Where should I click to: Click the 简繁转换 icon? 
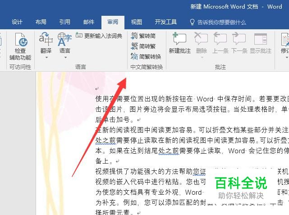(134, 56)
